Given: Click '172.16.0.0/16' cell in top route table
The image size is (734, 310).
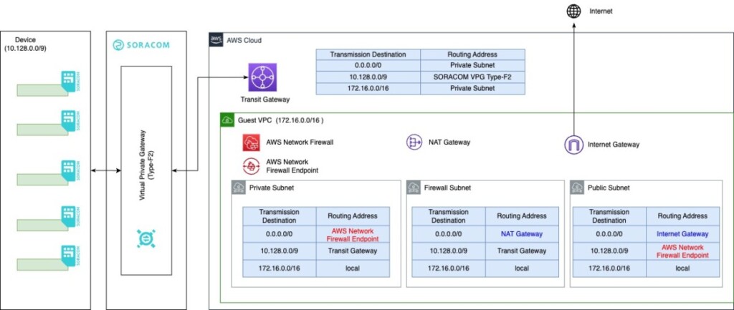Looking at the screenshot, I should coord(368,88).
